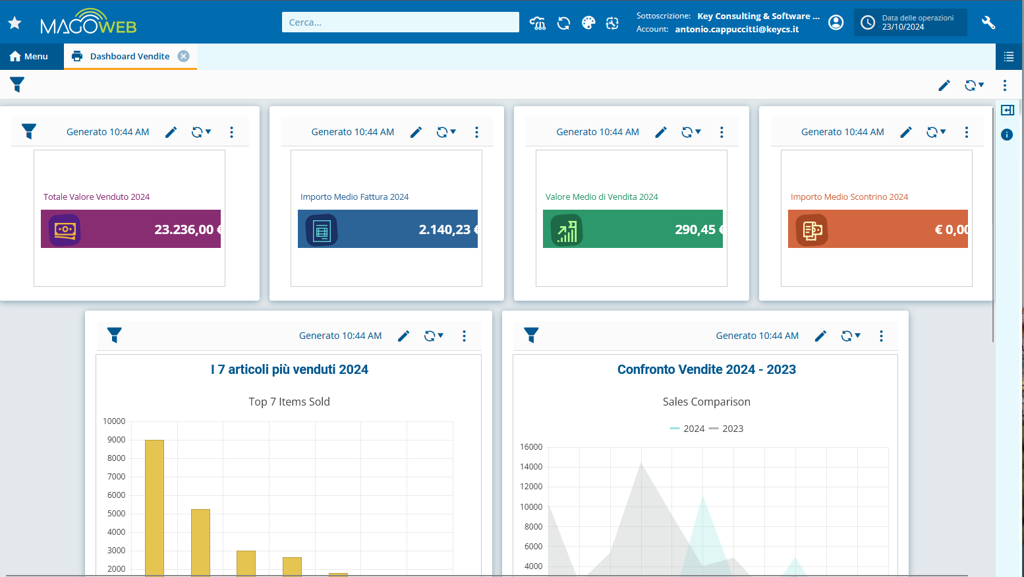Click the Importo Medio Fattura 2024 label
This screenshot has width=1024, height=577.
(355, 197)
